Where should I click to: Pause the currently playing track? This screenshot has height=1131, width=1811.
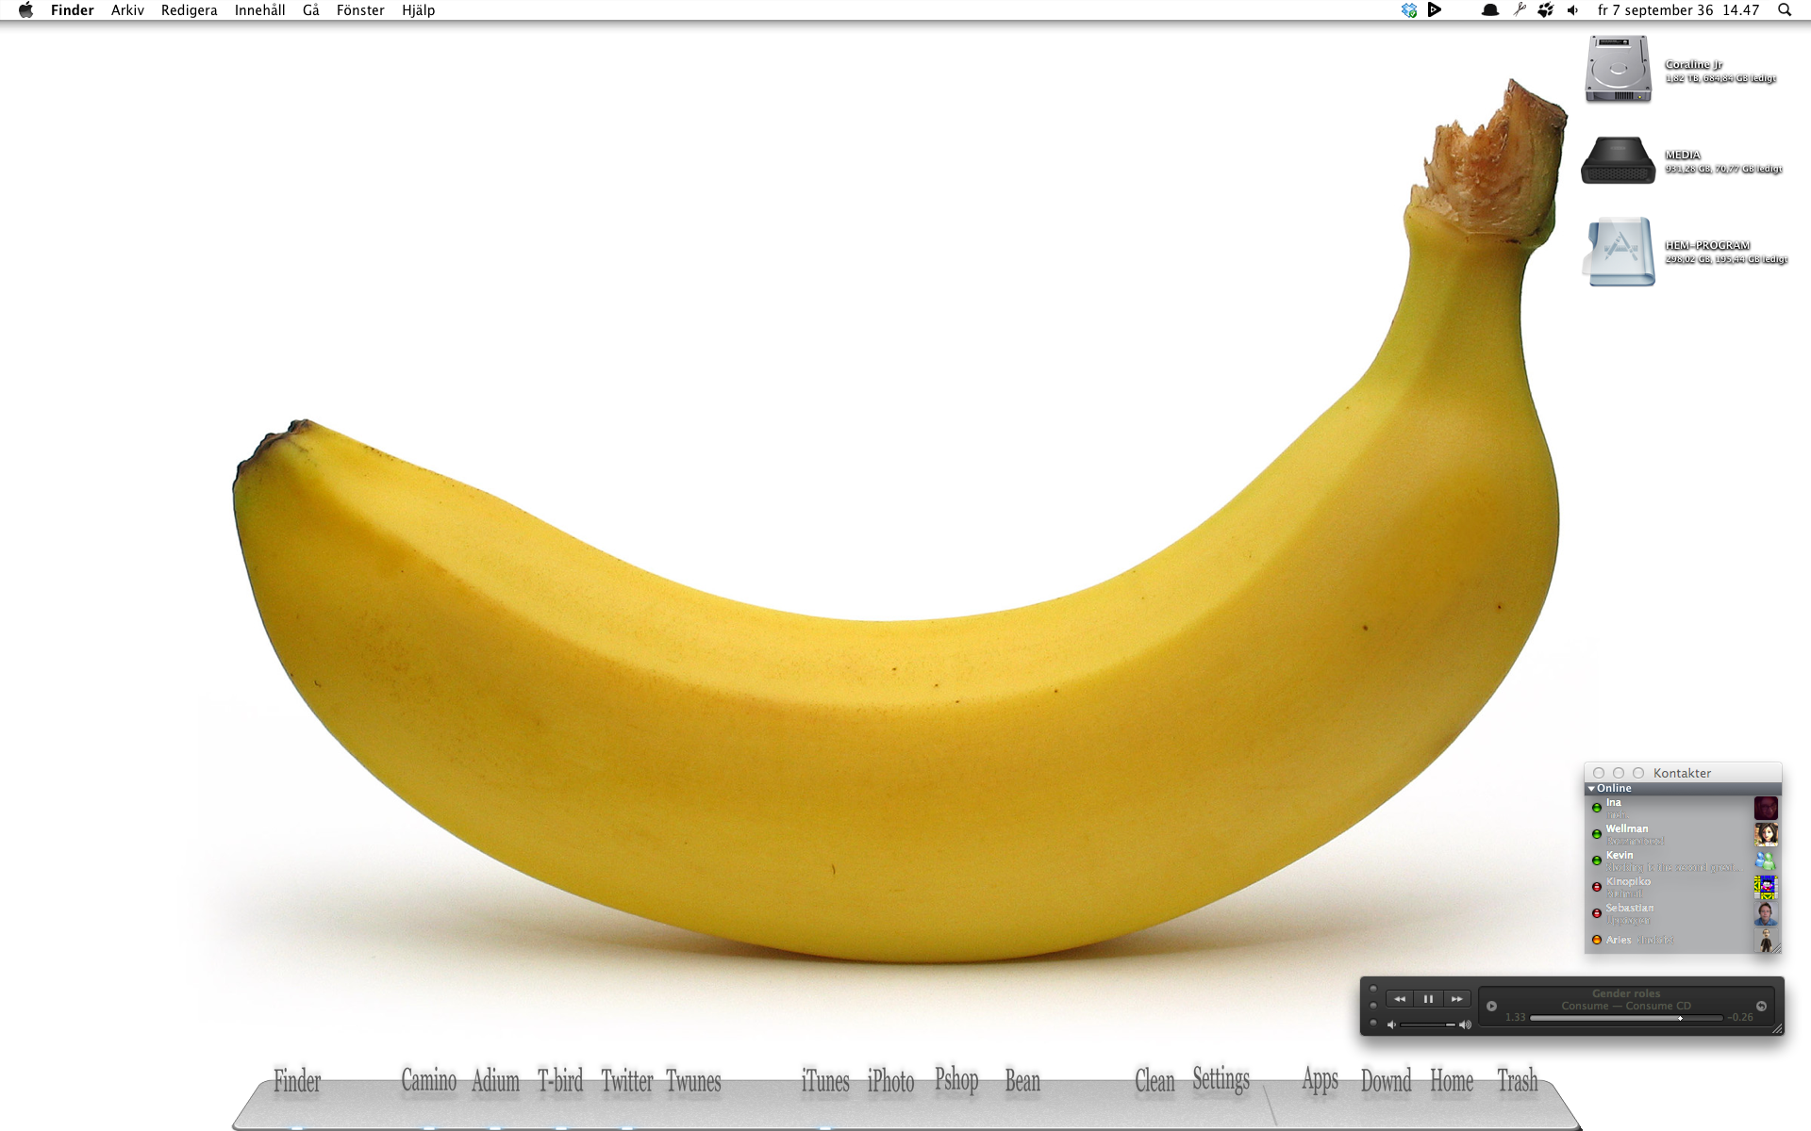click(x=1428, y=999)
